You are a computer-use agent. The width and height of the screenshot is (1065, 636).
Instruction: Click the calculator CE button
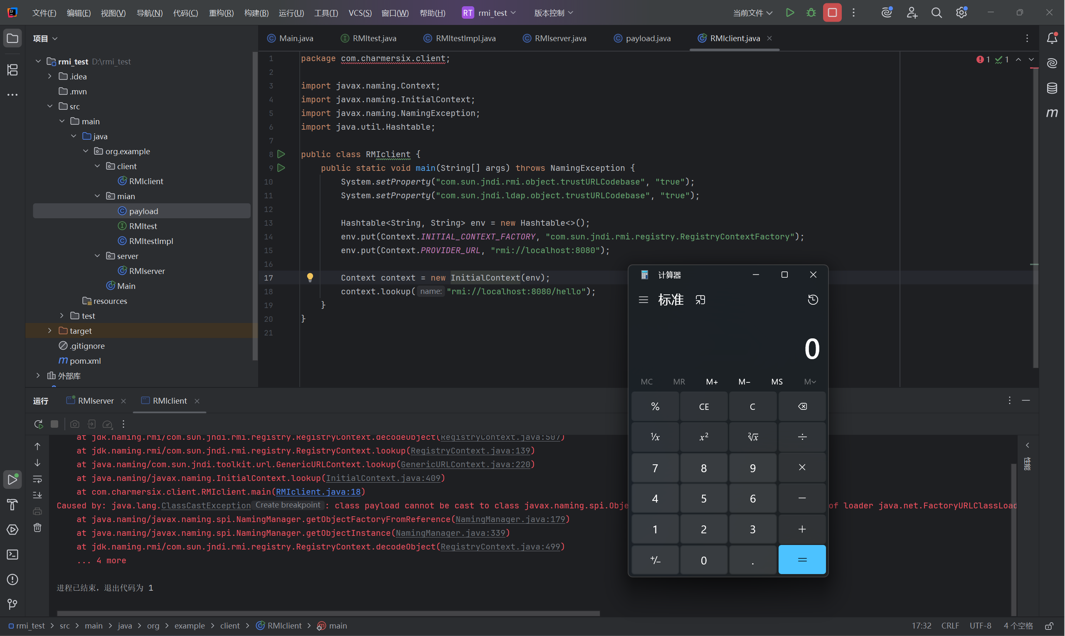click(704, 406)
